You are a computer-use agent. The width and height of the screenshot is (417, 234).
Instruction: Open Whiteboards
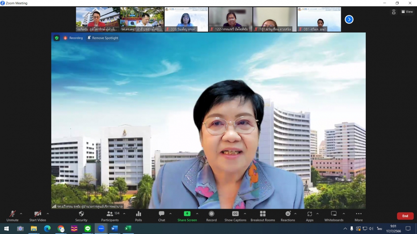tap(334, 216)
